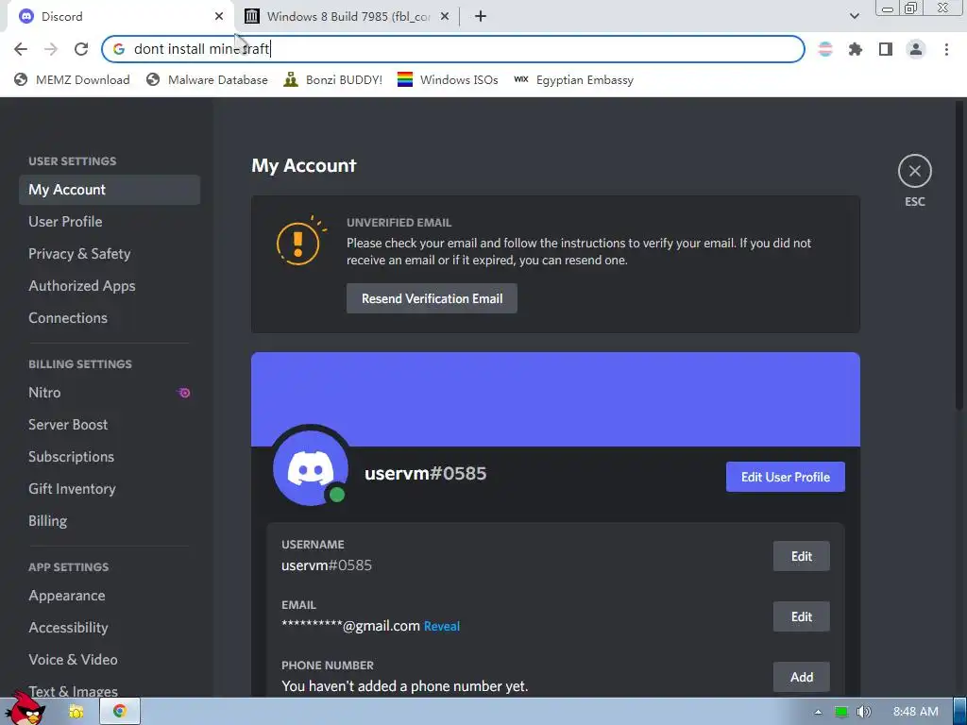Open Gift Inventory settings
The width and height of the screenshot is (967, 725).
tap(110, 489)
